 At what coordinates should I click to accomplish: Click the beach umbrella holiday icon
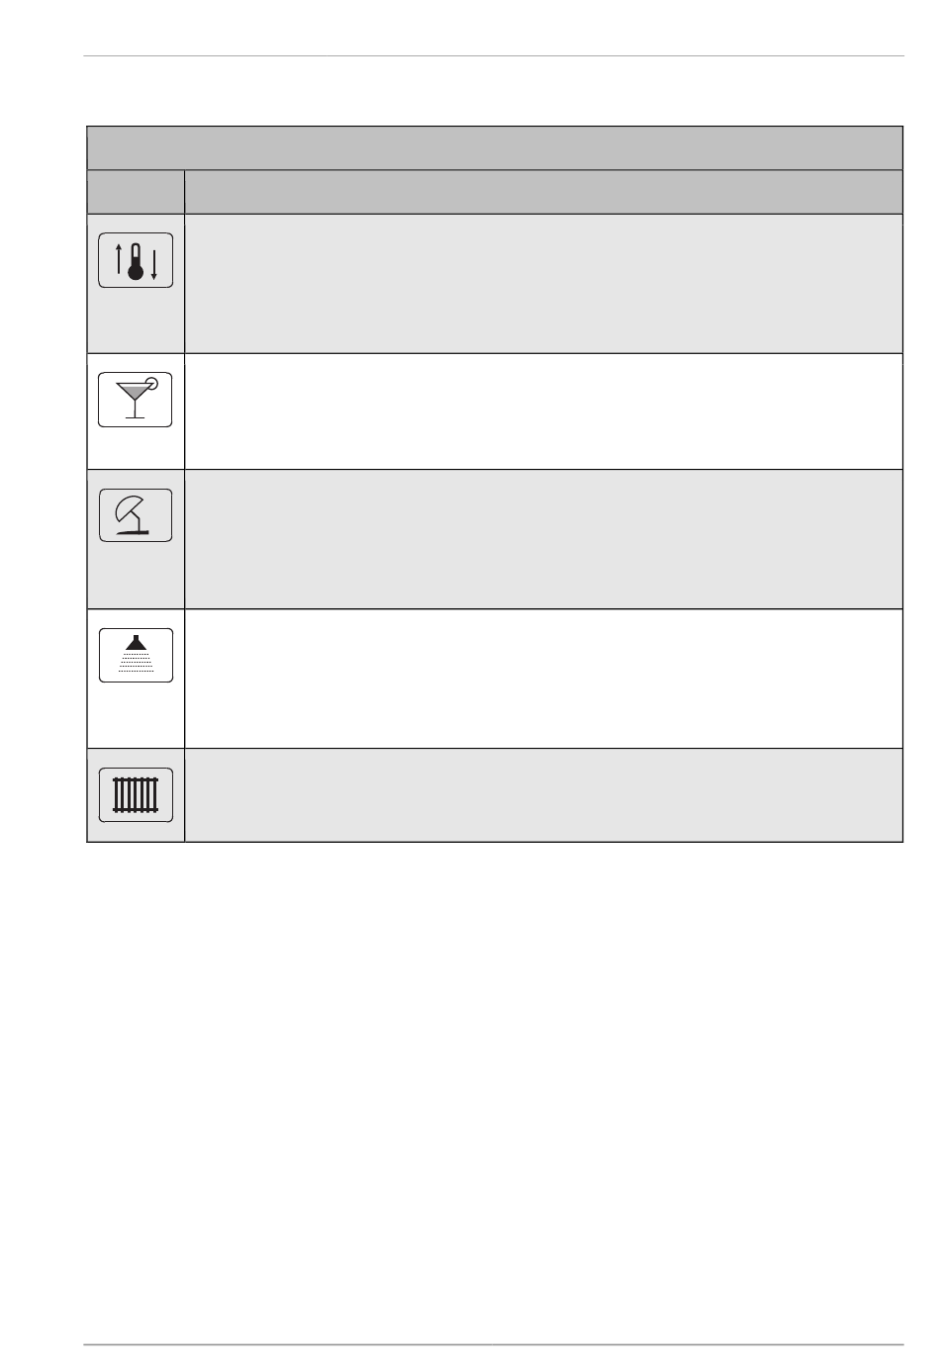tap(136, 515)
